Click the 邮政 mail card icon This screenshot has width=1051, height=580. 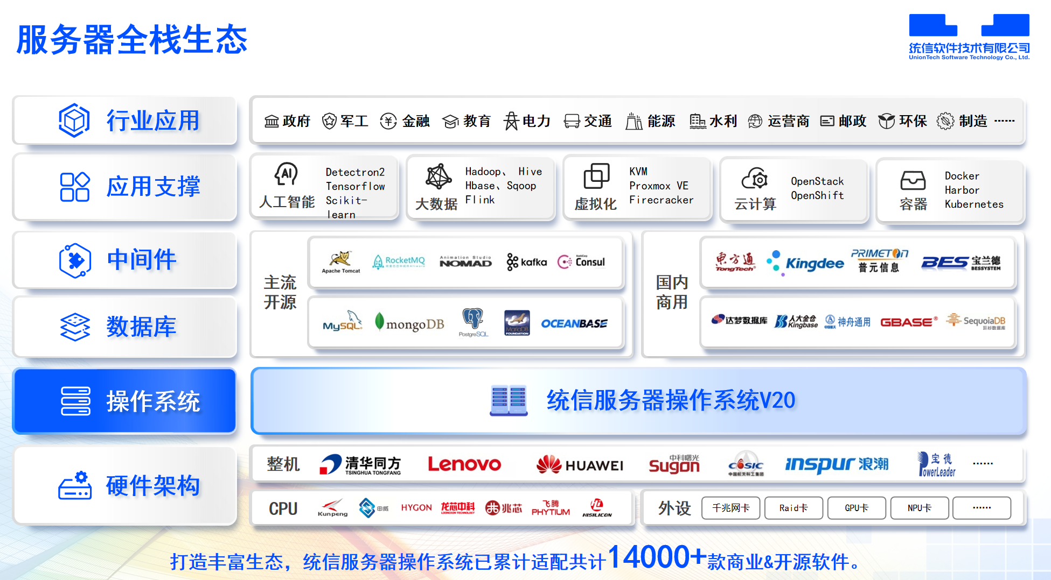[827, 121]
